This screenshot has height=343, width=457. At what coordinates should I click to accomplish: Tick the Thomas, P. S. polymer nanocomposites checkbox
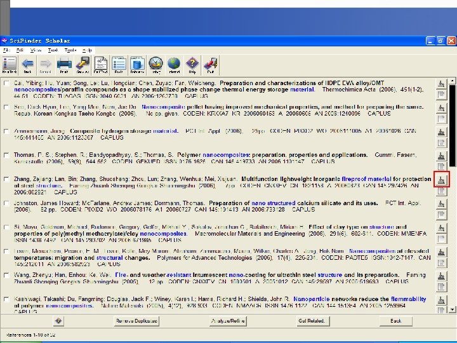coord(6,155)
